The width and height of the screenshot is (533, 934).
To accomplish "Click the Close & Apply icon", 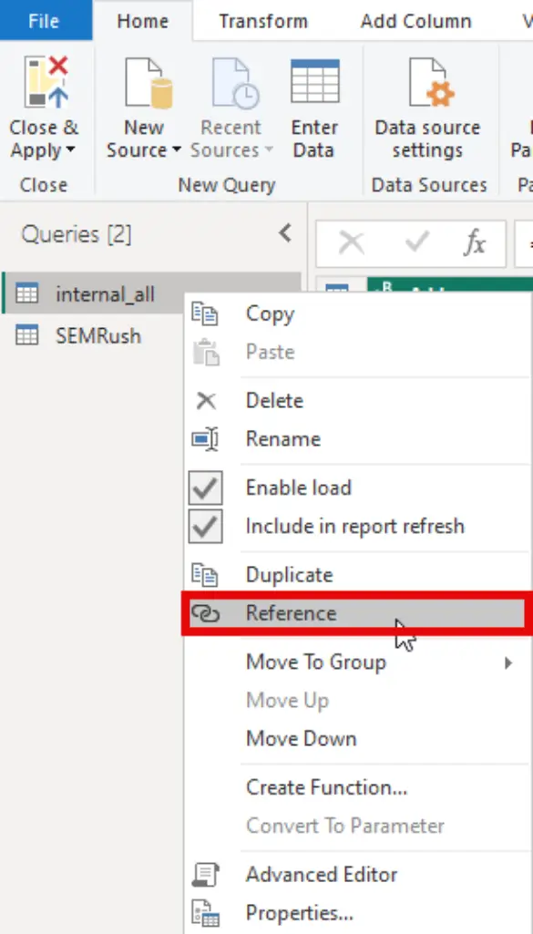I will pyautogui.click(x=46, y=82).
